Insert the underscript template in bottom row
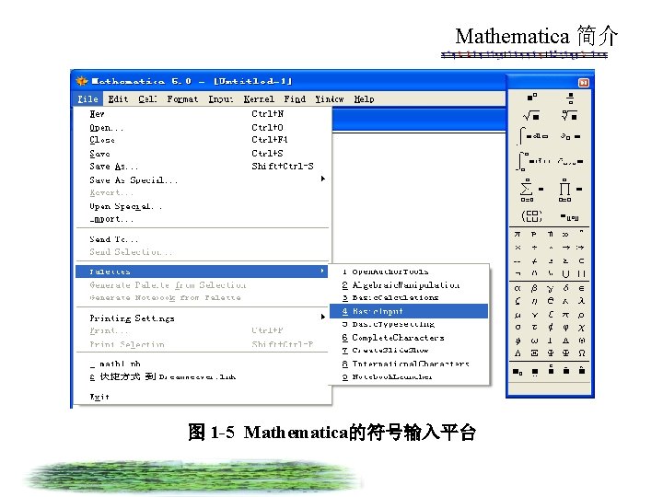The height and width of the screenshot is (497, 663). pyautogui.click(x=534, y=373)
